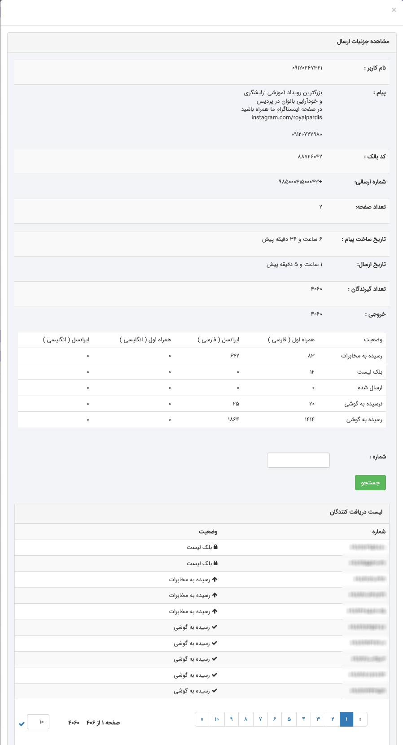
Task: Click the checkmark icon in the last recipient row
Action: (x=215, y=691)
